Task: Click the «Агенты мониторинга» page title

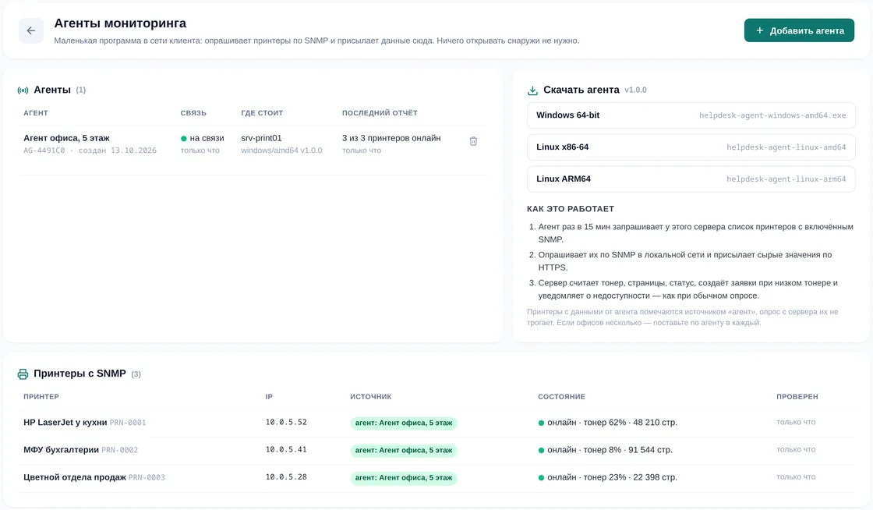Action: click(120, 23)
